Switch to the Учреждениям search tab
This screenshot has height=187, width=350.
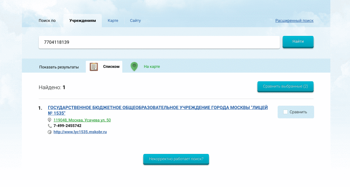[82, 21]
